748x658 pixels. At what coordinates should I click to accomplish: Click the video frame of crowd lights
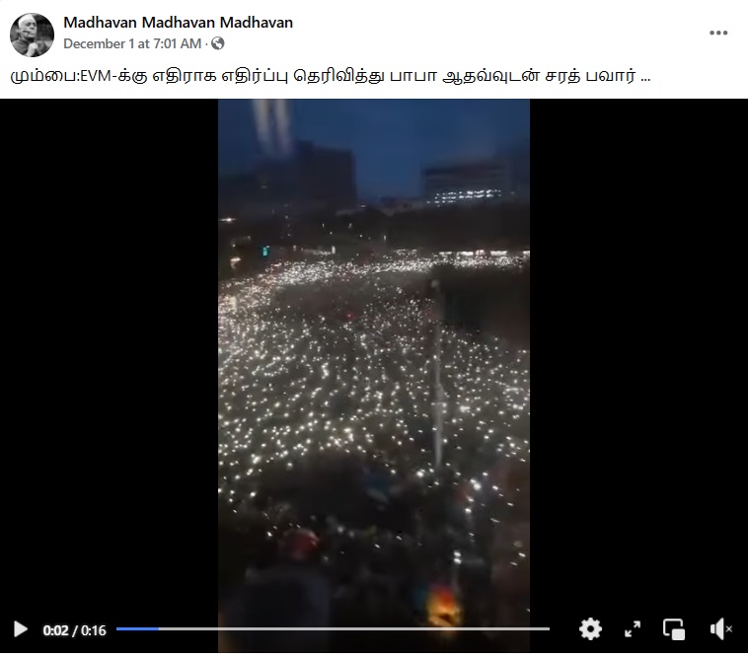tap(374, 362)
